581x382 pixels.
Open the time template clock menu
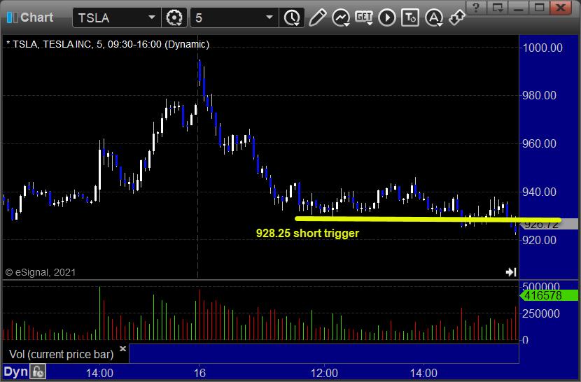pos(293,17)
